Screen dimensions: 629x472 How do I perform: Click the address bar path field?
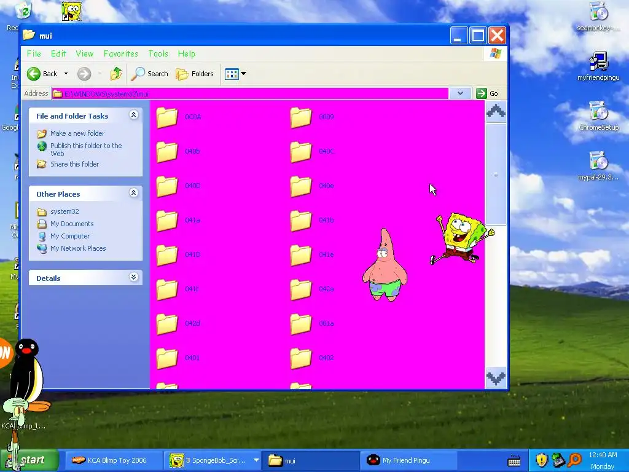tap(250, 93)
